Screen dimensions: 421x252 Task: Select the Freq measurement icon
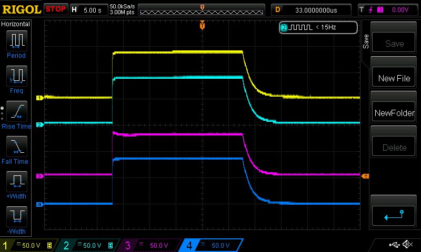pos(17,76)
